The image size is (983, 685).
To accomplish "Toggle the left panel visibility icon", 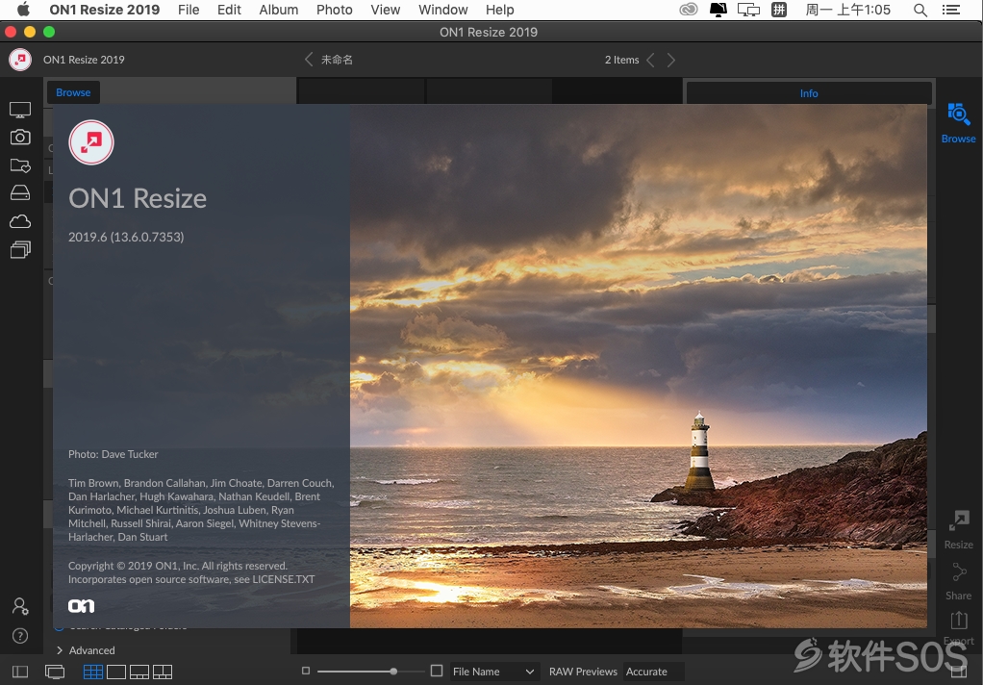I will 20,672.
